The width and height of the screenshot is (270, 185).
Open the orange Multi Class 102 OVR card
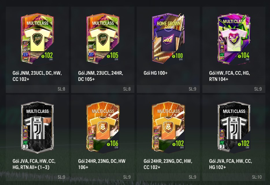[169, 127]
